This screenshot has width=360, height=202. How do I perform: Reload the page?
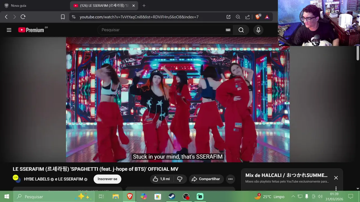[x=23, y=17]
